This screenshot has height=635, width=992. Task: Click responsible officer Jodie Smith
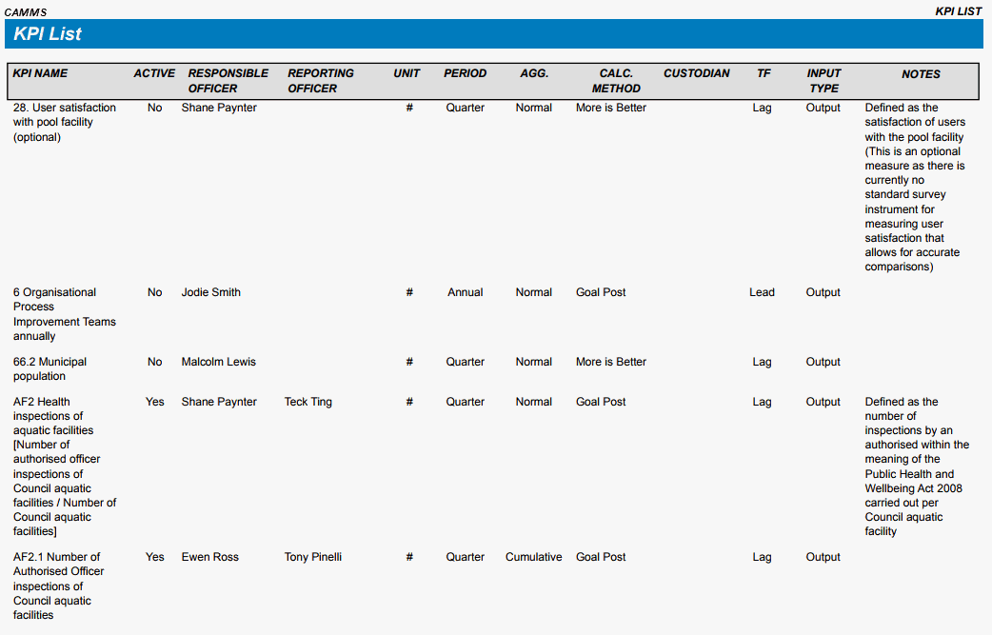(210, 292)
